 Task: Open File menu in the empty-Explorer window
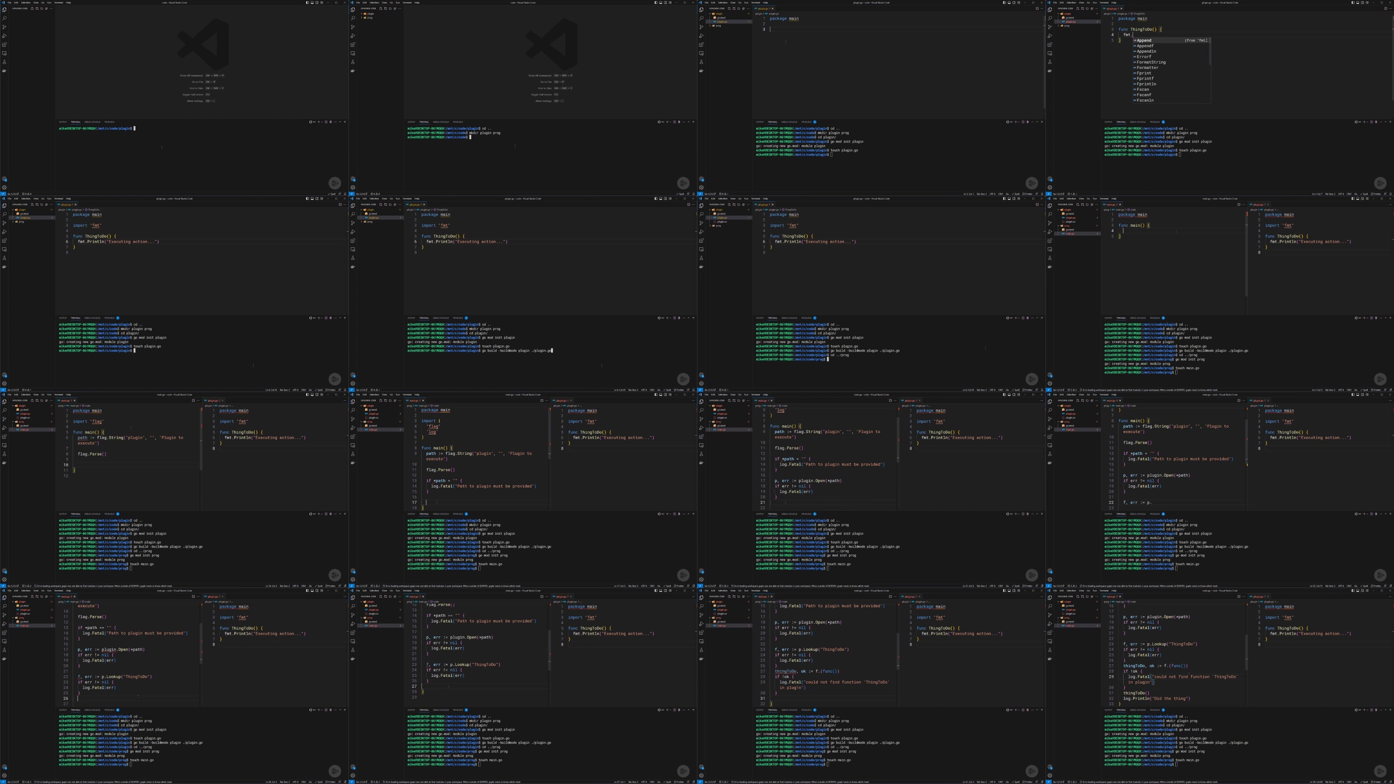click(x=9, y=3)
